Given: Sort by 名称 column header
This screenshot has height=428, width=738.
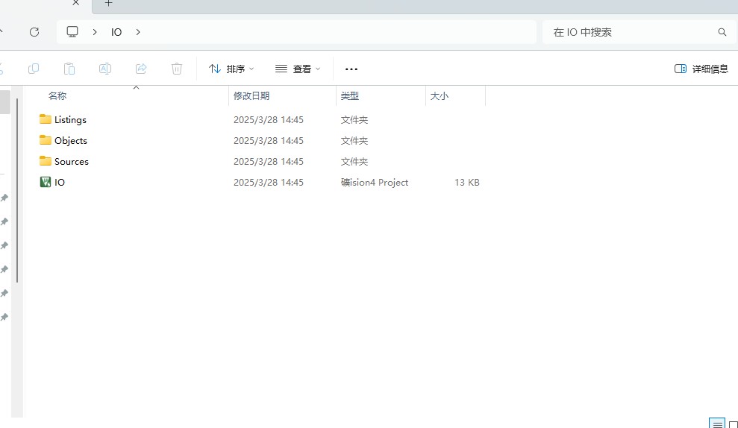Looking at the screenshot, I should (57, 96).
